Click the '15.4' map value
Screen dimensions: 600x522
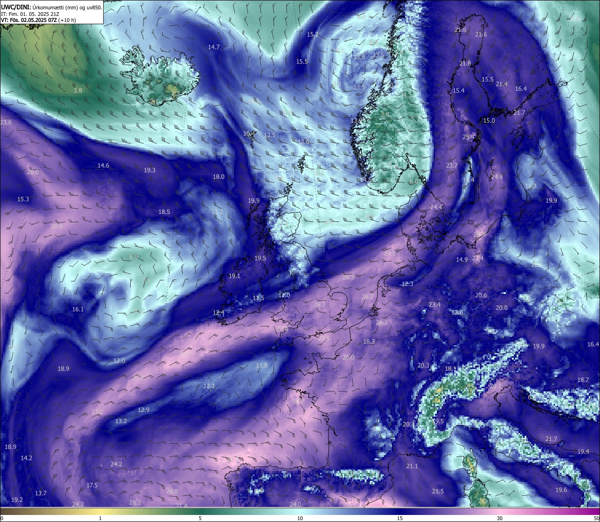(458, 91)
